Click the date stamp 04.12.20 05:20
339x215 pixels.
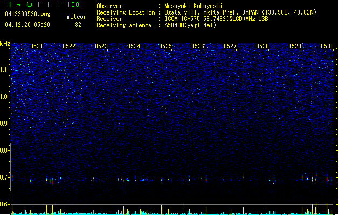point(27,25)
